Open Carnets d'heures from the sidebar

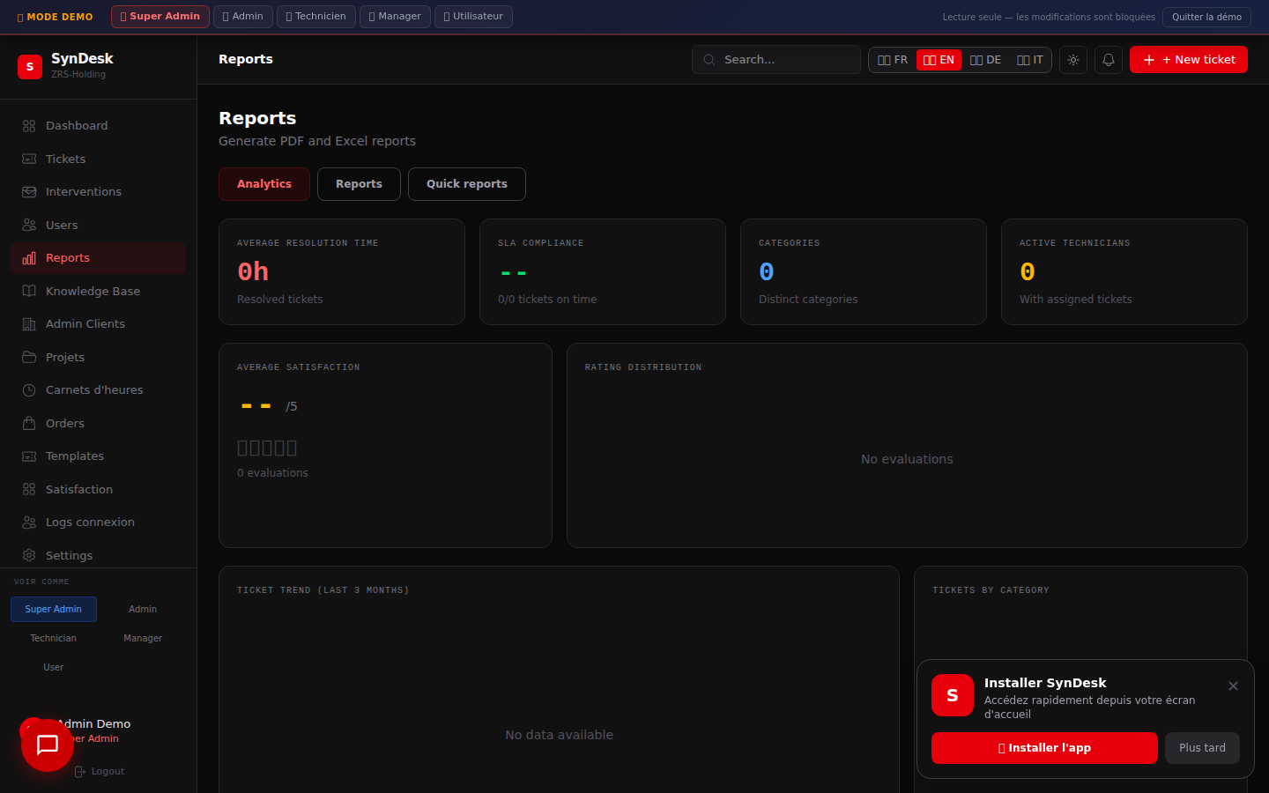[94, 390]
